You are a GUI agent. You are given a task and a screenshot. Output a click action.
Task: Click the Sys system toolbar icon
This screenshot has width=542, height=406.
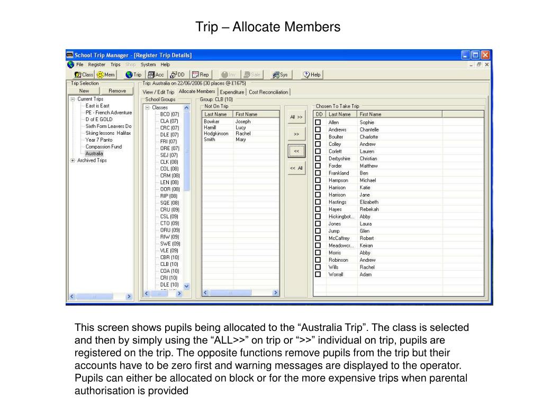click(281, 75)
